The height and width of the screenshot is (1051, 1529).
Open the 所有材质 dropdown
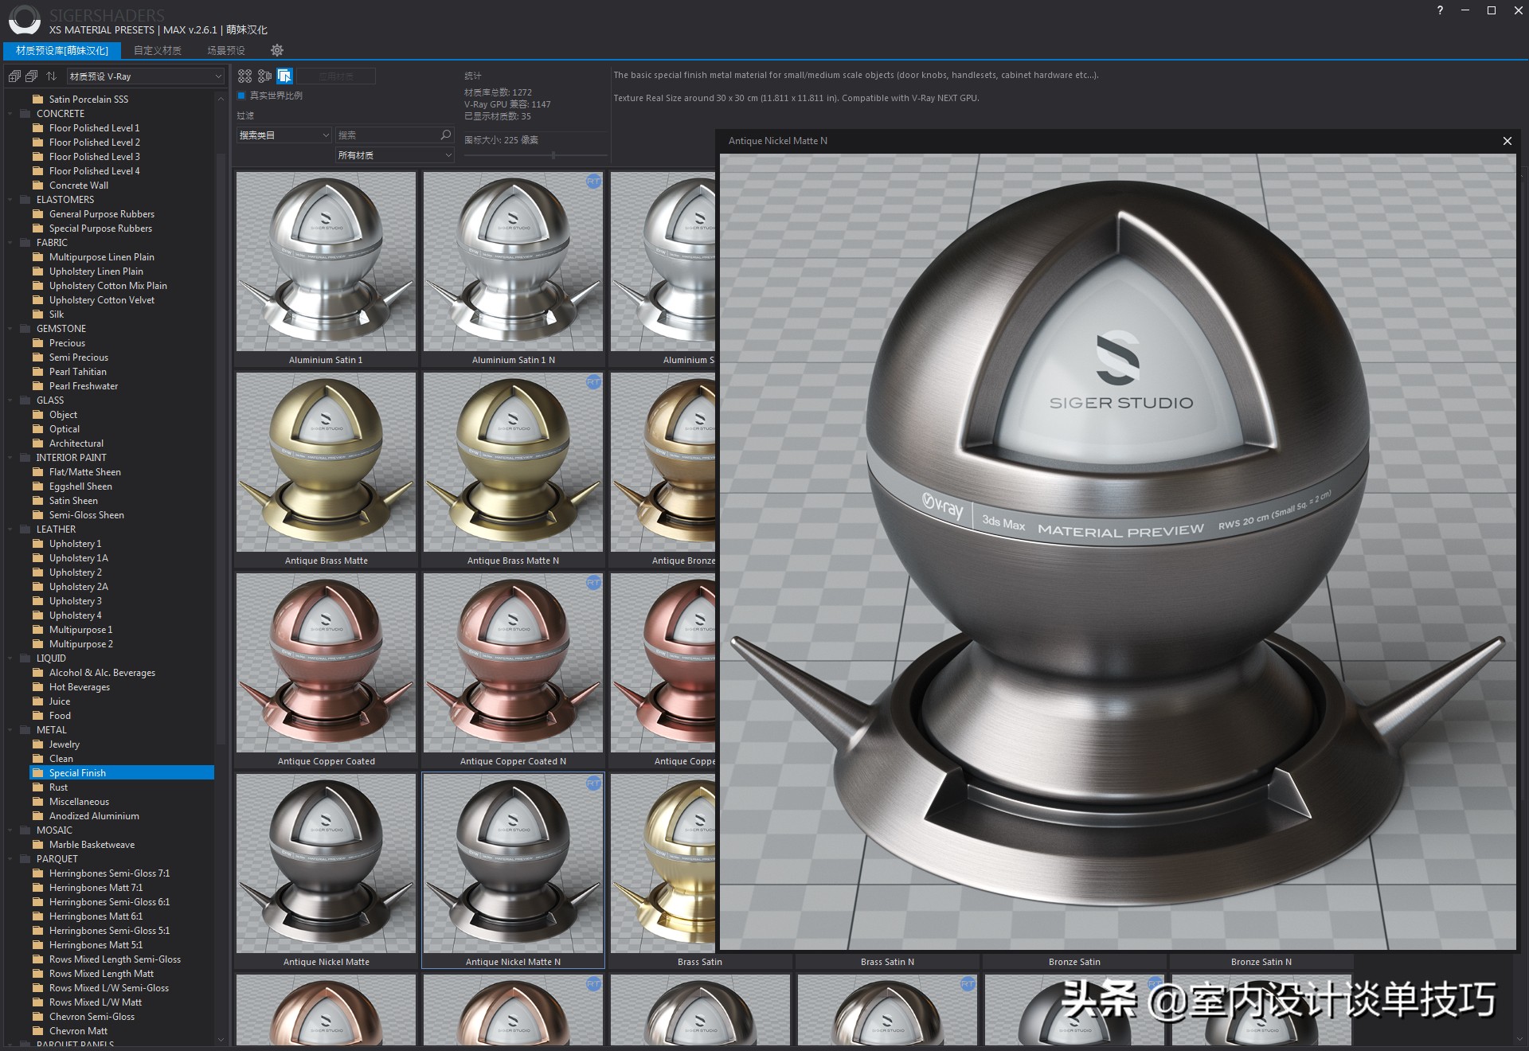pyautogui.click(x=394, y=154)
